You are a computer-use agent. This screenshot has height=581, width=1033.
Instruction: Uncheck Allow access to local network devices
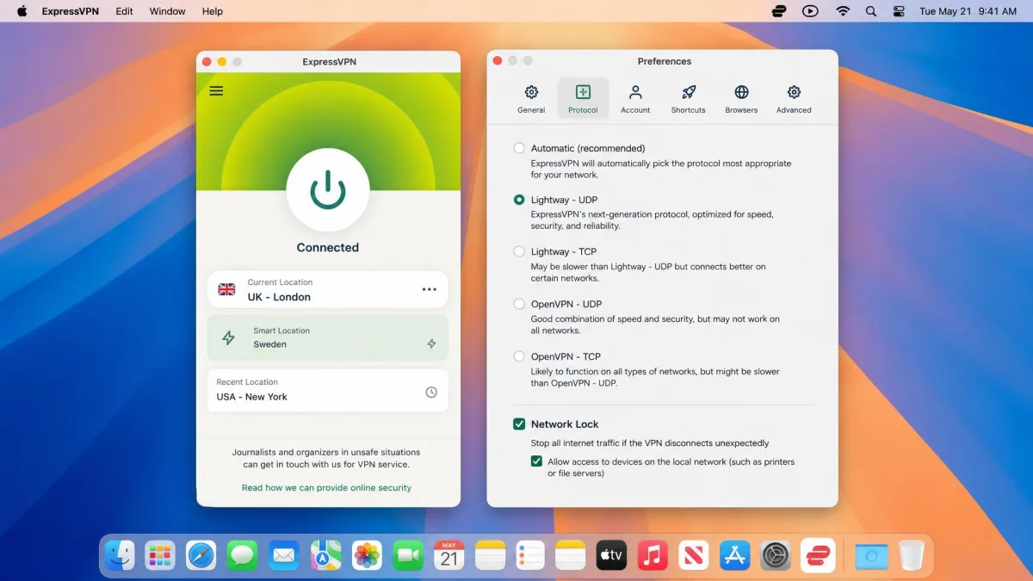pyautogui.click(x=537, y=461)
